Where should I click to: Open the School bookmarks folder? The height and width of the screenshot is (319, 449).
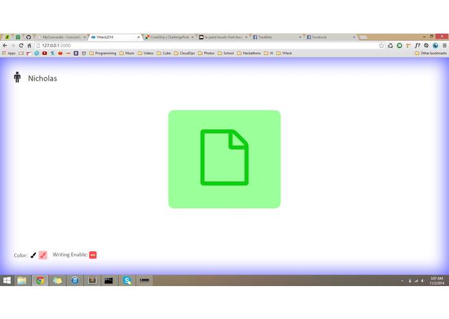point(226,53)
